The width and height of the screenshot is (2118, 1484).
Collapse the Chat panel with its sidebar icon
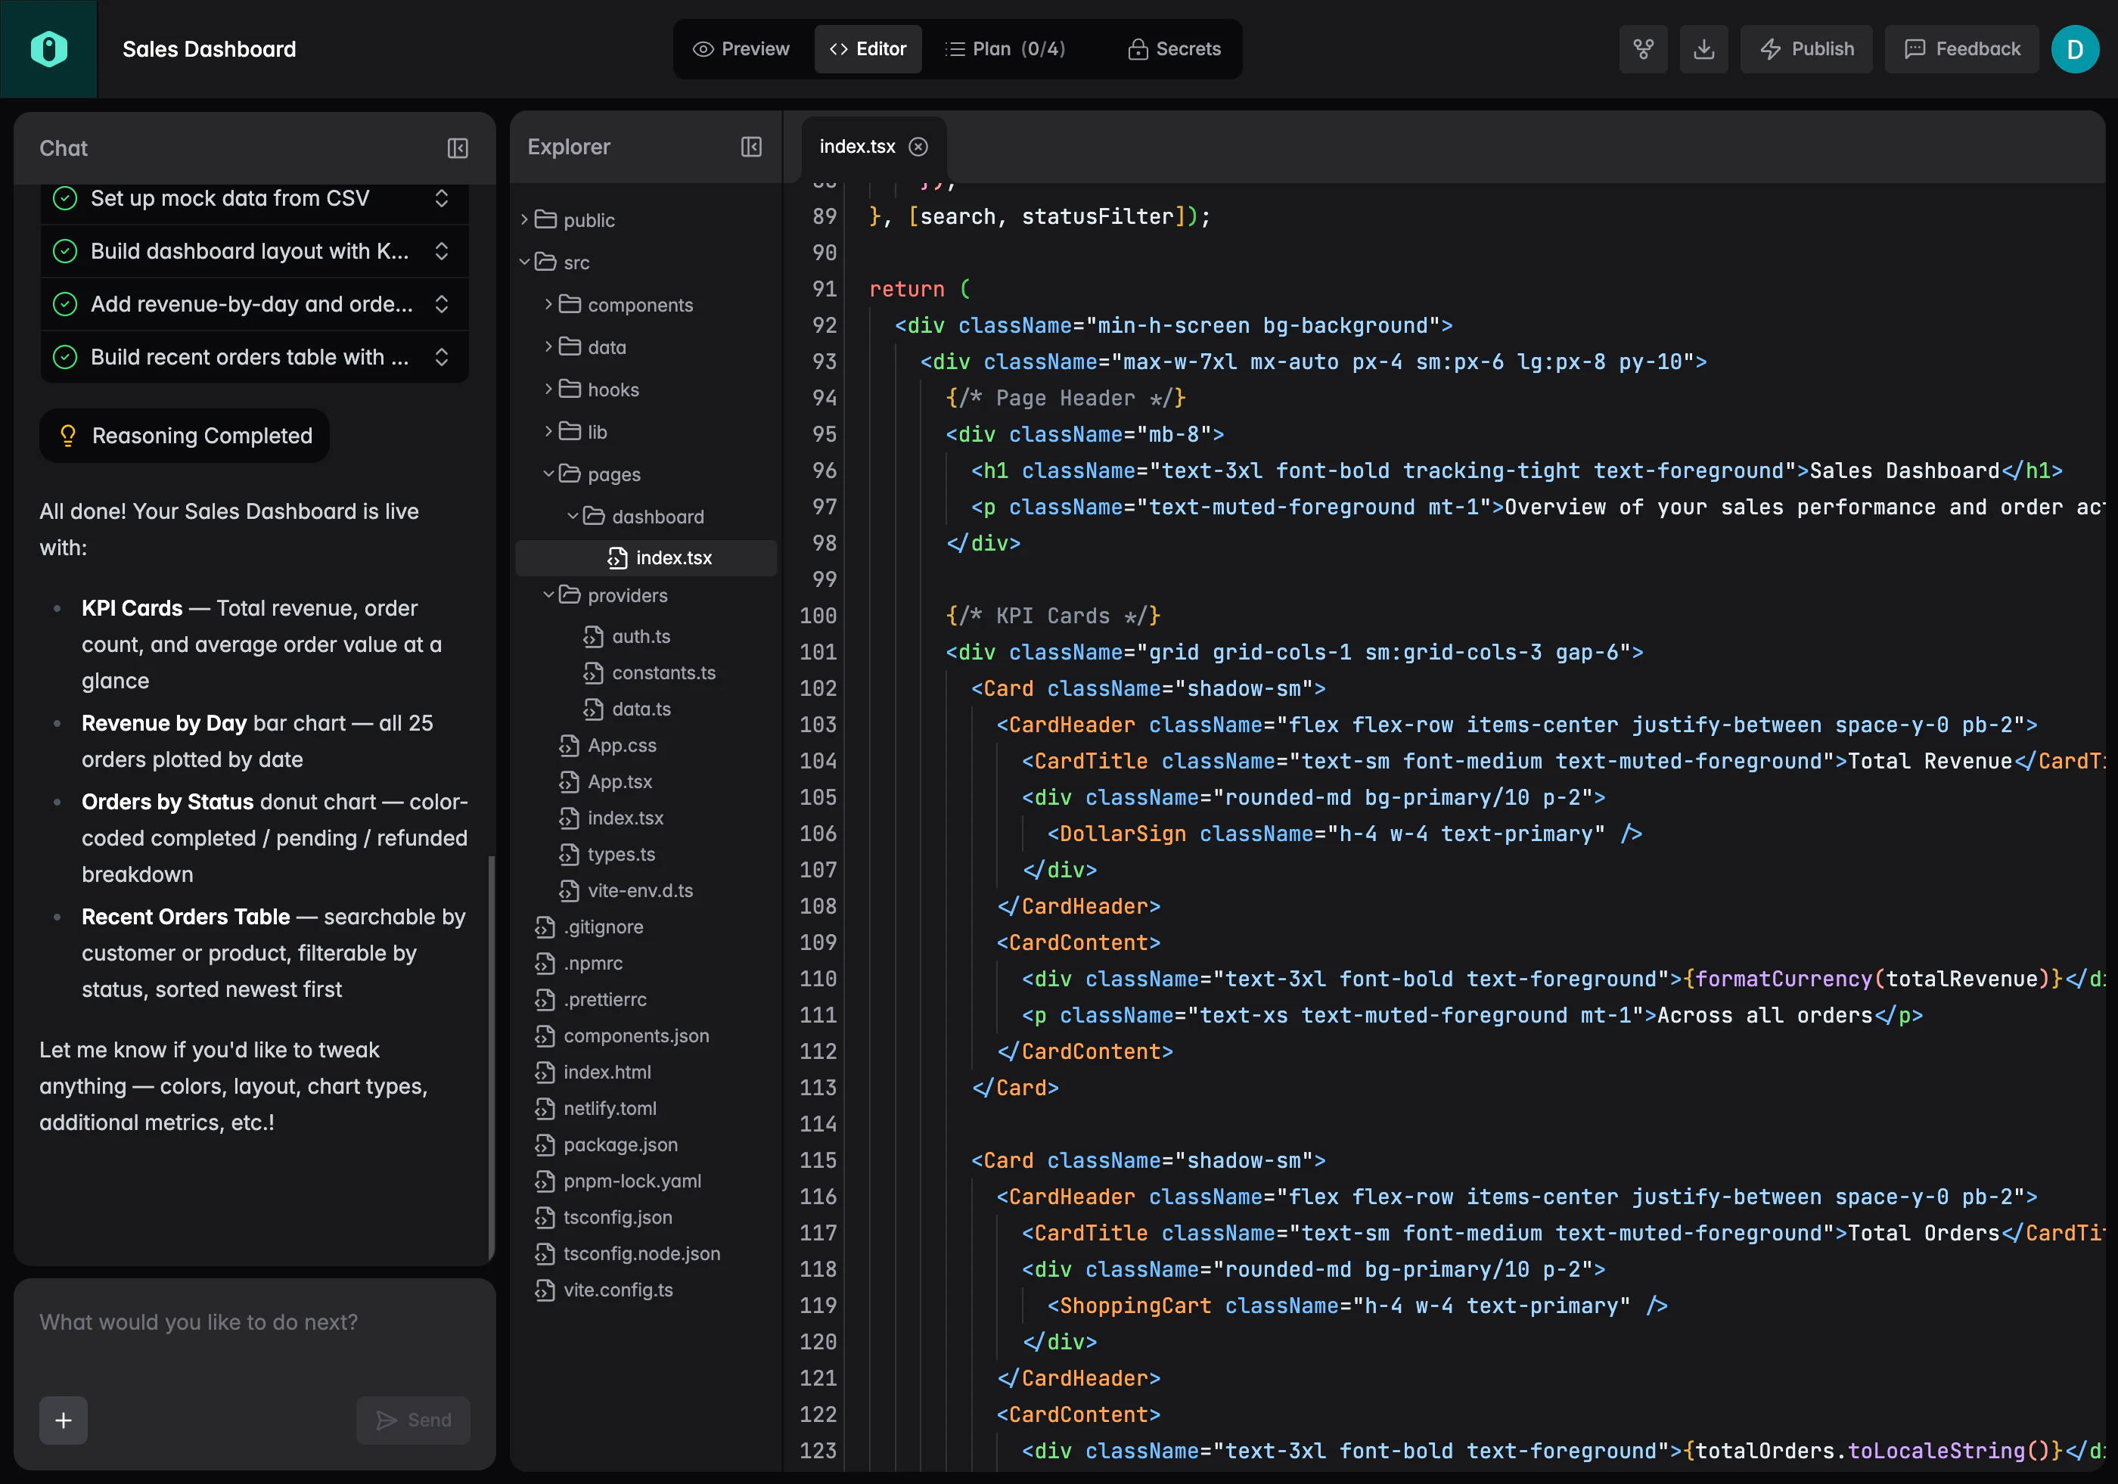point(458,147)
